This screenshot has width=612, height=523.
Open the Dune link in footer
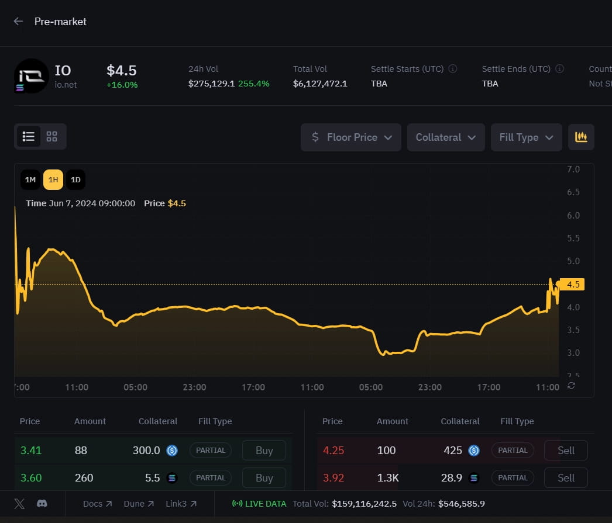tap(139, 504)
